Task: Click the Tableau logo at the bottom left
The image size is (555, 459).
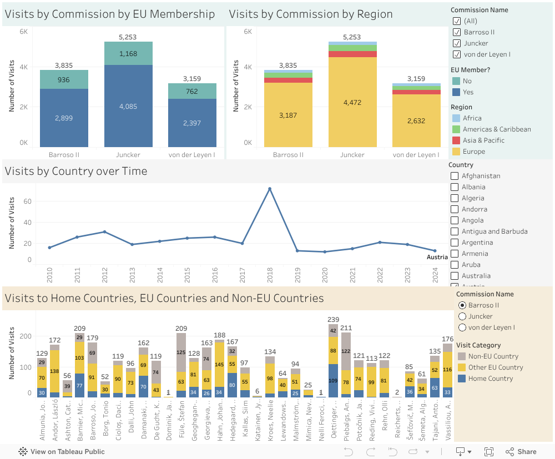Action: [22, 451]
